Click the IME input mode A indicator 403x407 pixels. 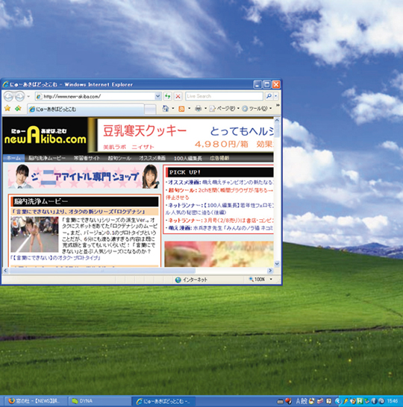click(x=298, y=401)
